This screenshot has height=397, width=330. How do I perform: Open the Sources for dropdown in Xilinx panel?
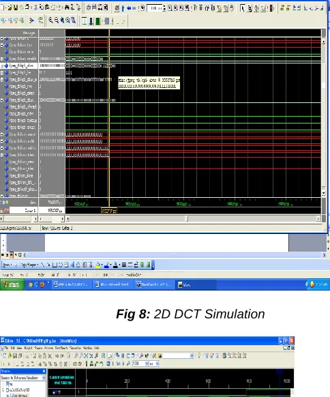pyautogui.click(x=44, y=377)
